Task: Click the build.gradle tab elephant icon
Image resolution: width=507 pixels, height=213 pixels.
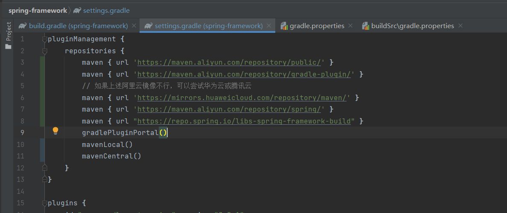Action: pyautogui.click(x=23, y=26)
